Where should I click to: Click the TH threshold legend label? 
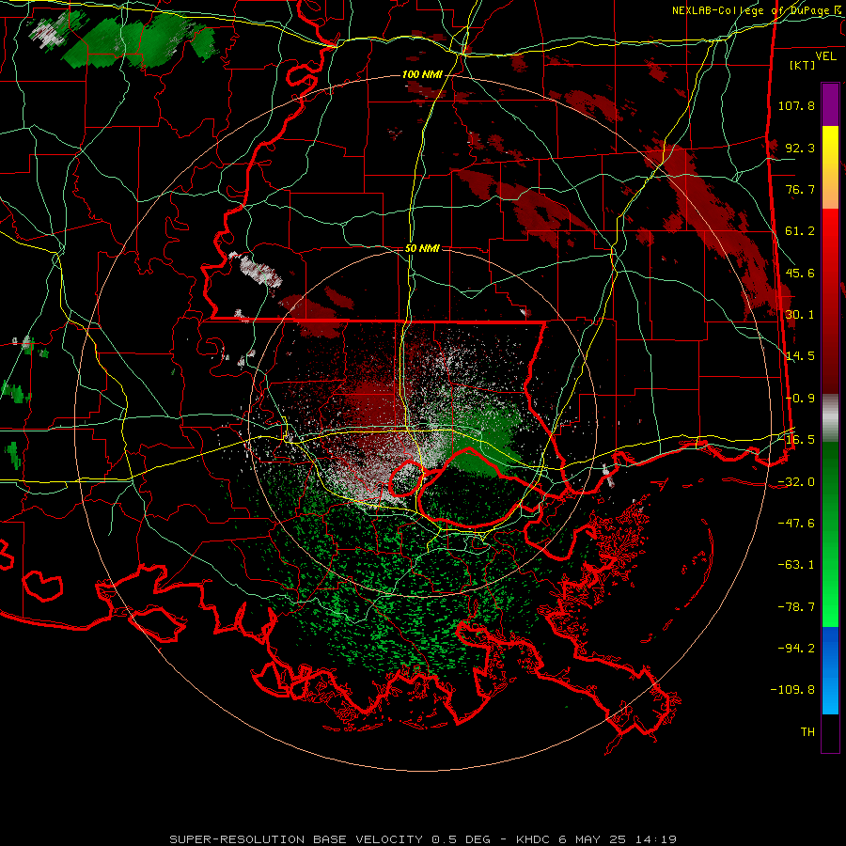point(807,732)
